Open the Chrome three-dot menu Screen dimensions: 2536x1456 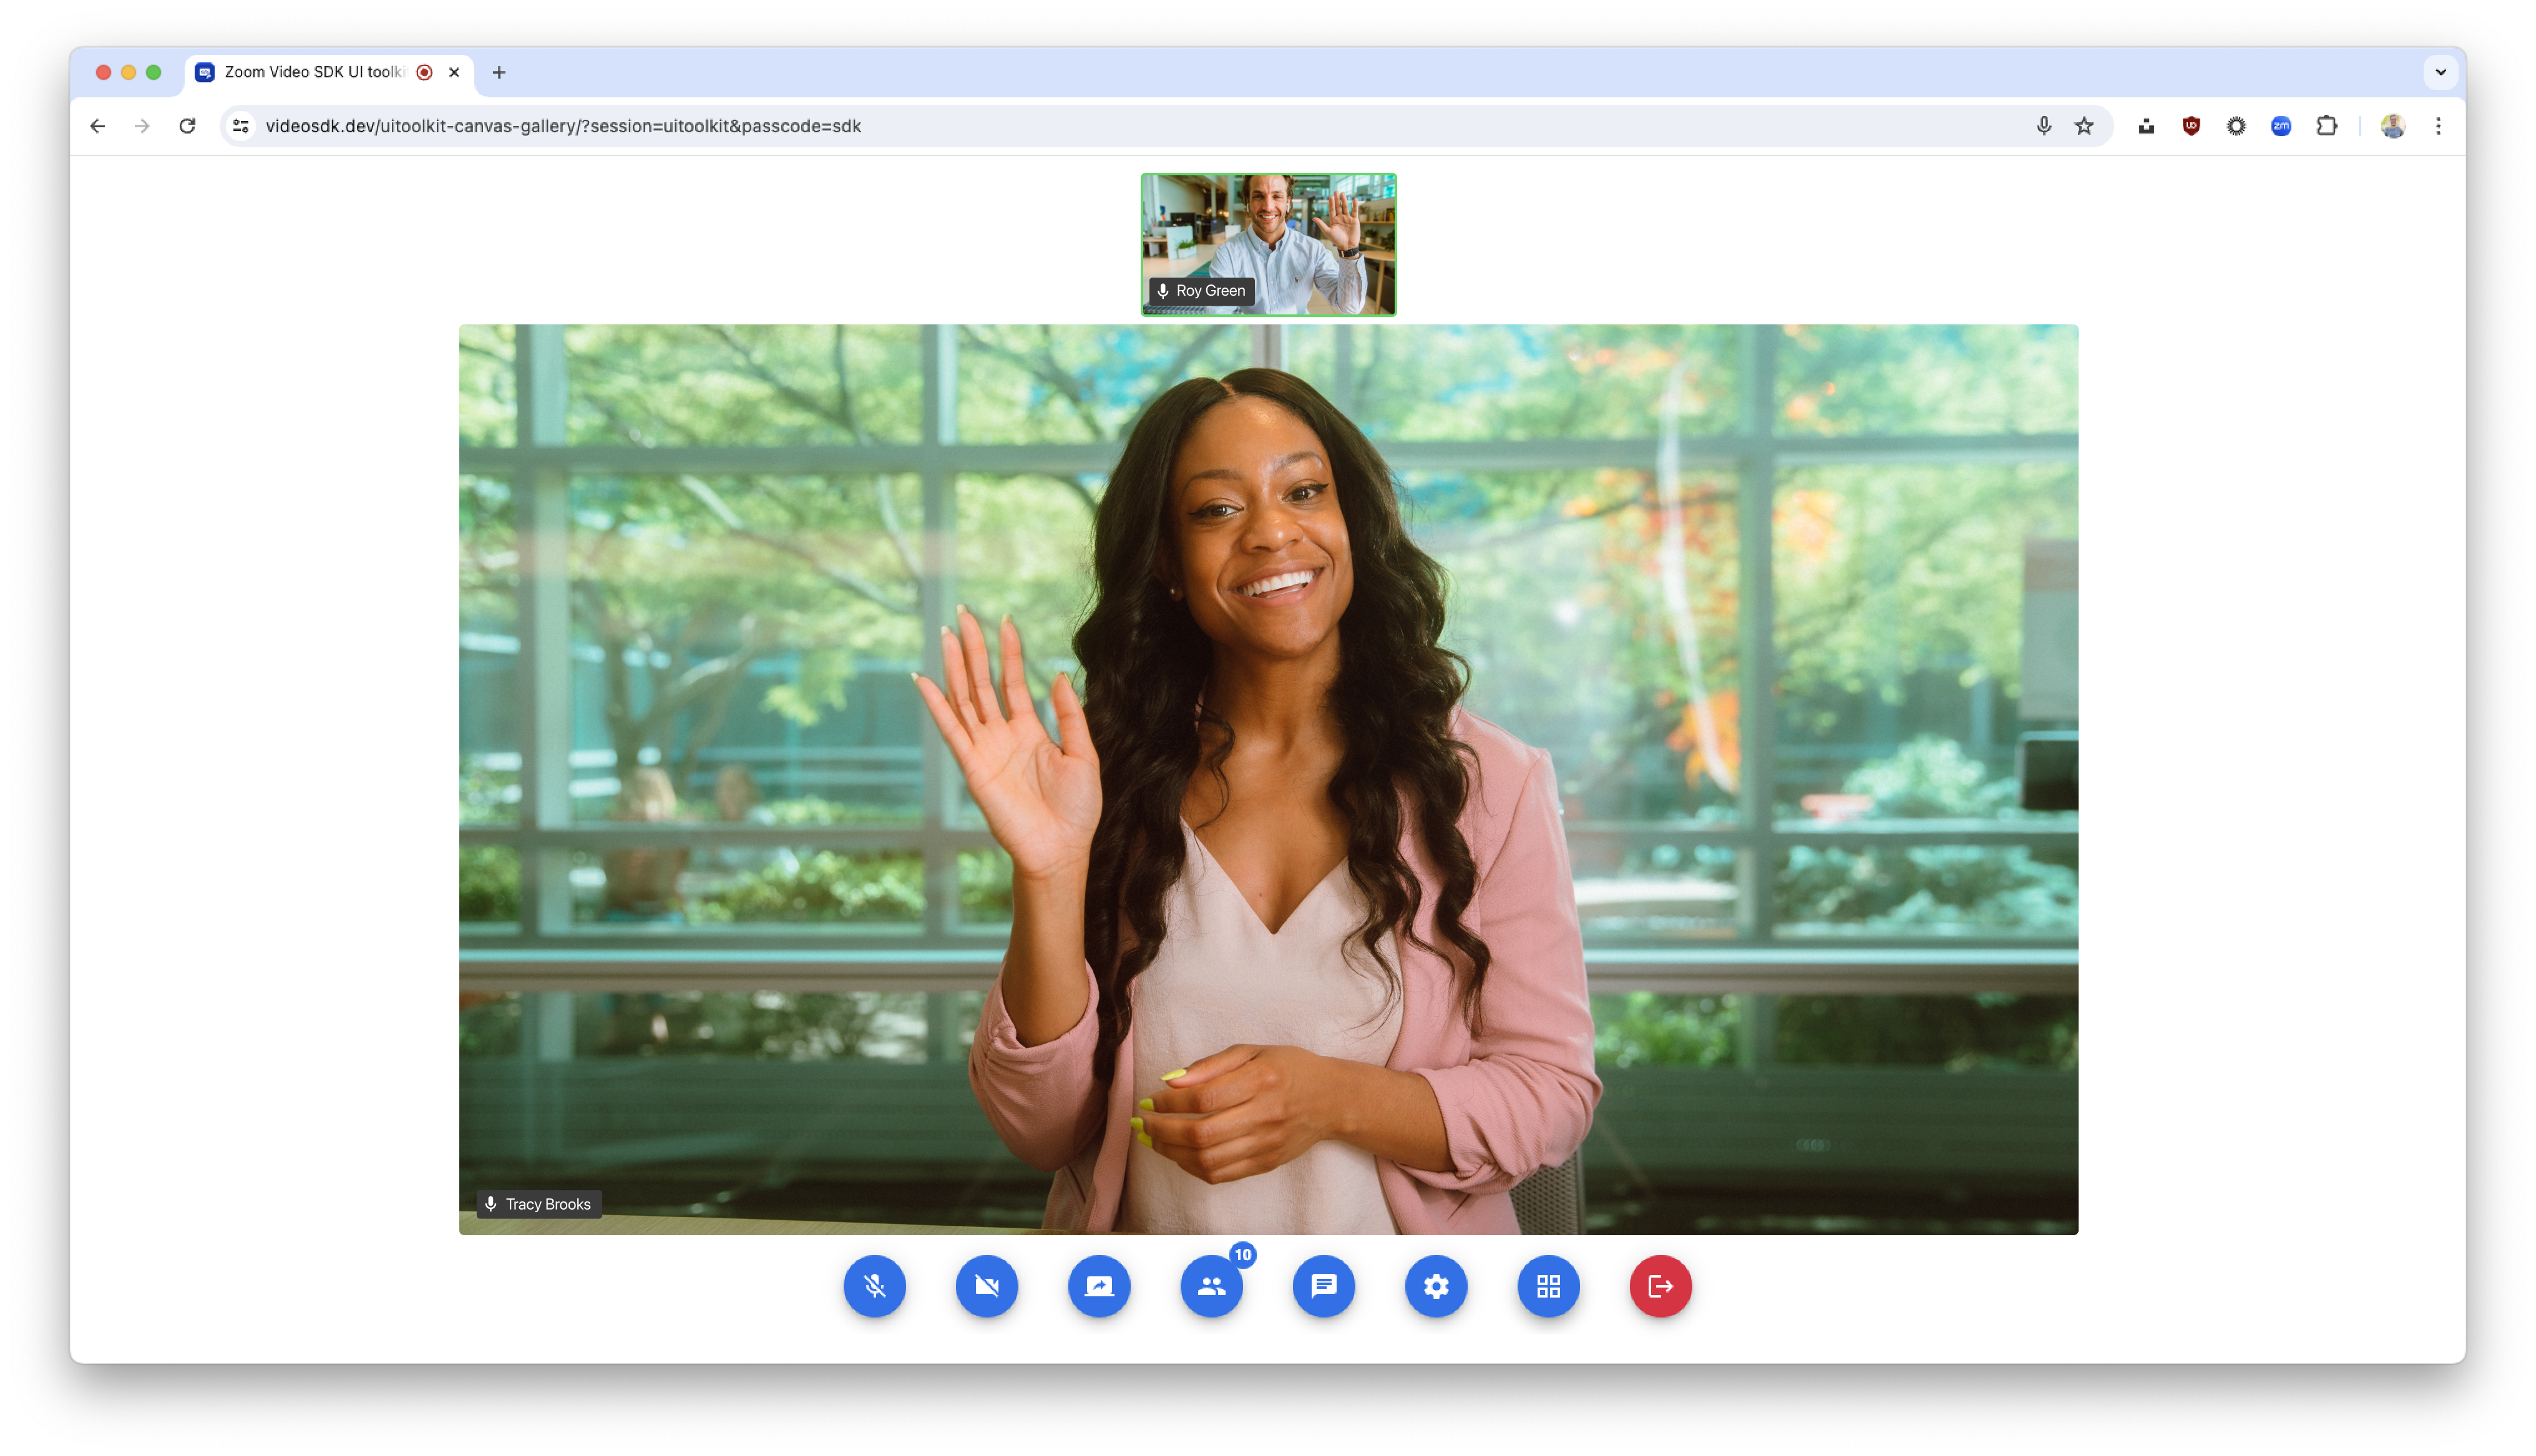(x=2440, y=126)
